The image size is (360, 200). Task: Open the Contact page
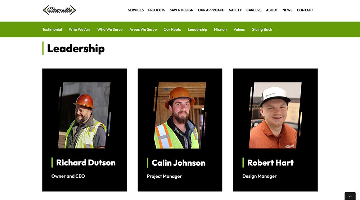[305, 10]
